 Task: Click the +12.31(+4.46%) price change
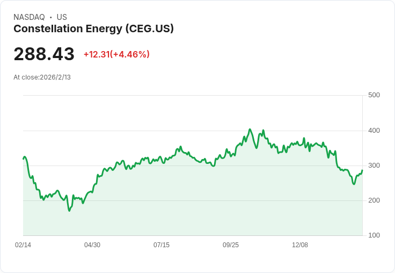pyautogui.click(x=116, y=54)
